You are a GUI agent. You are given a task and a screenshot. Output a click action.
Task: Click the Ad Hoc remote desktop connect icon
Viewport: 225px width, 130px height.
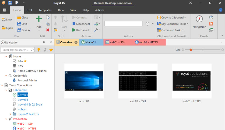(x=147, y=24)
